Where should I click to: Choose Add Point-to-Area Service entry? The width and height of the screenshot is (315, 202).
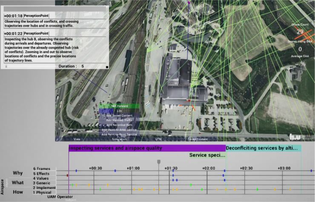pos(119,130)
